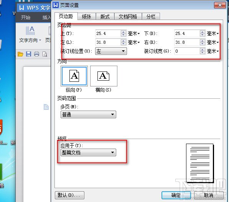Increase right margin with up spinner arrow
Viewport: 229px width, 202px height.
tap(202, 41)
